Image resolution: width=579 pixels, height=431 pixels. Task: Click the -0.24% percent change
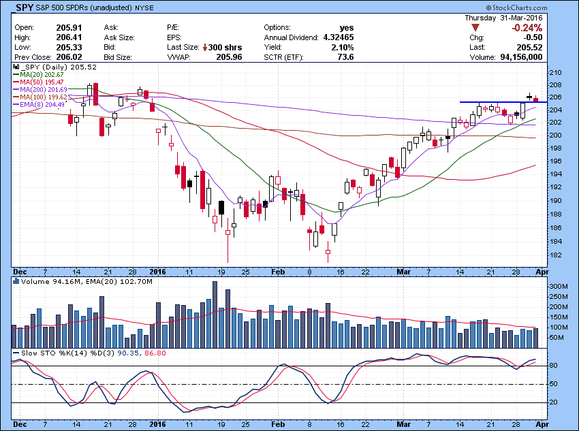(x=527, y=28)
